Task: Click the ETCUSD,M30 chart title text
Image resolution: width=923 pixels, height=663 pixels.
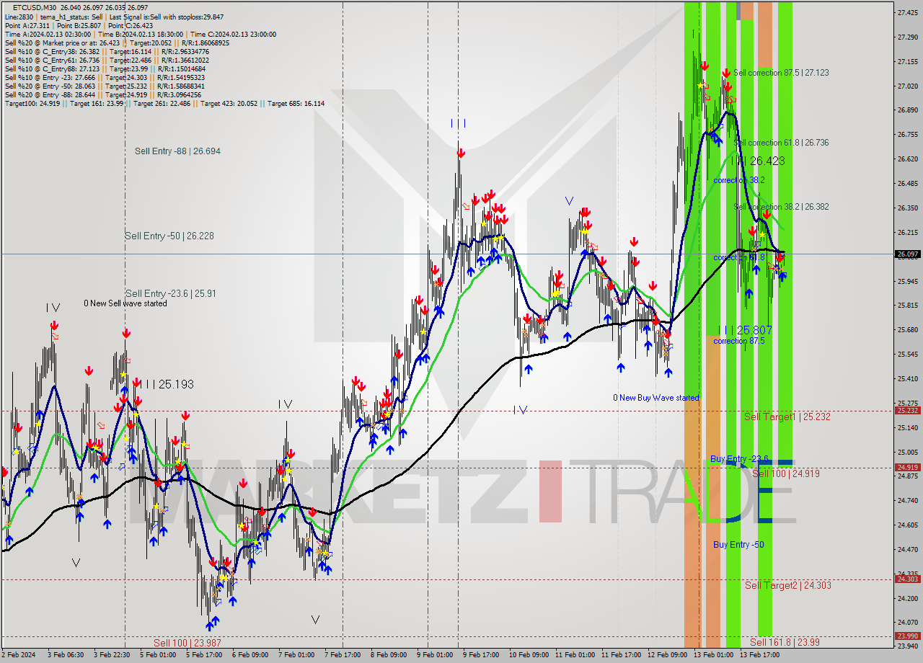Action: [x=35, y=6]
